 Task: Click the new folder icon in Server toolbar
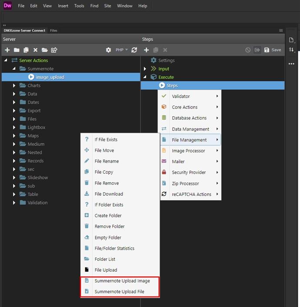17,50
